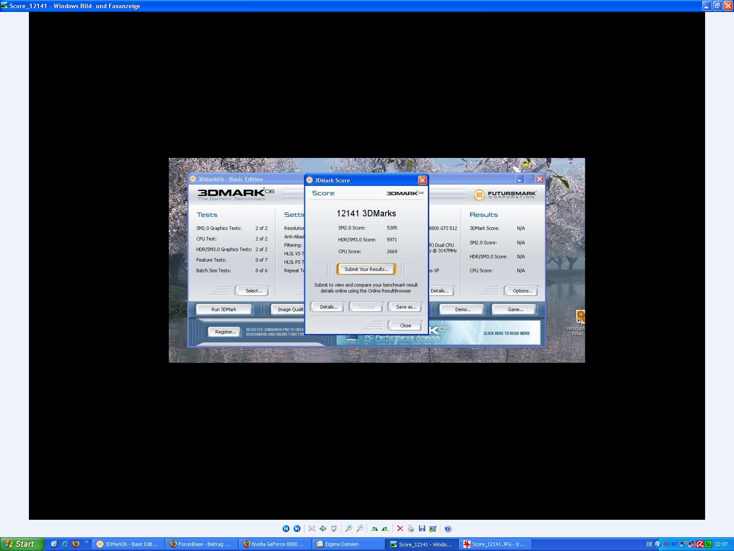Viewport: 734px width, 551px height.
Task: Rotate the image counterclockwise
Action: coord(385,529)
